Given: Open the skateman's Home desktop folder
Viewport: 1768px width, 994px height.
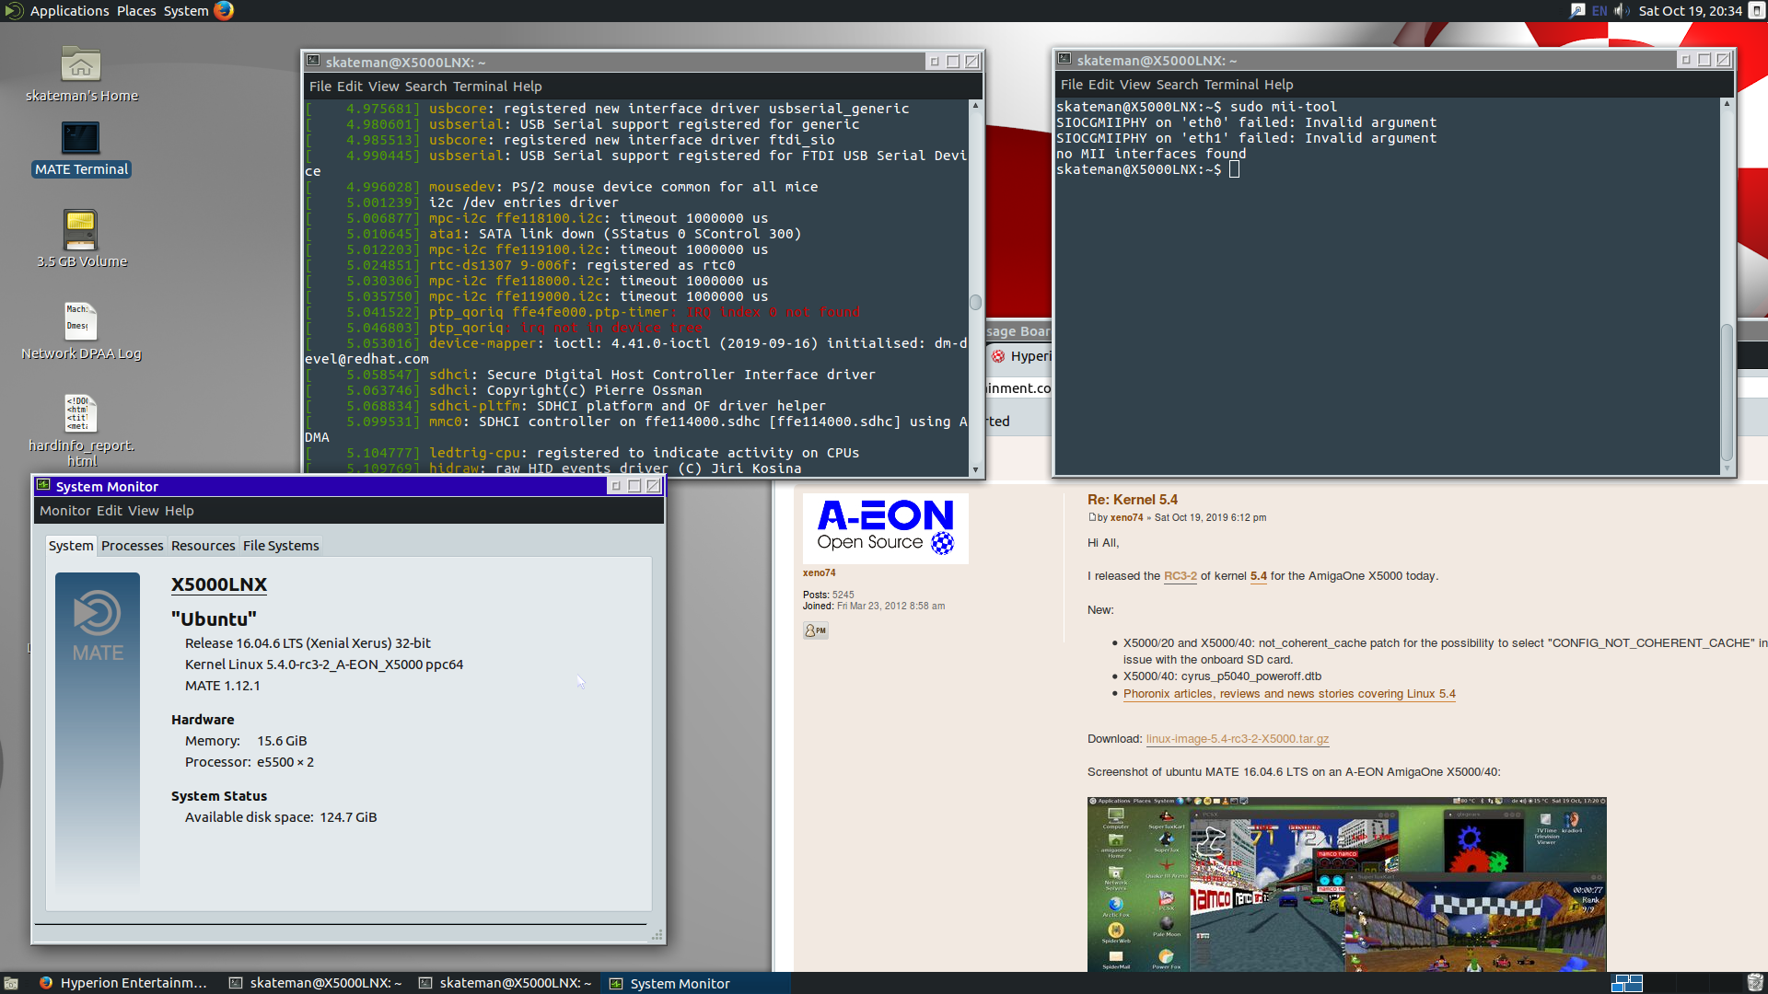Looking at the screenshot, I should click(x=81, y=74).
